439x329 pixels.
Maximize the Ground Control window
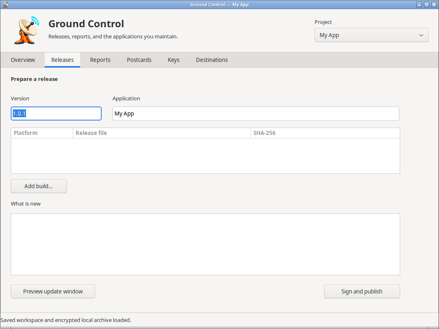427,5
